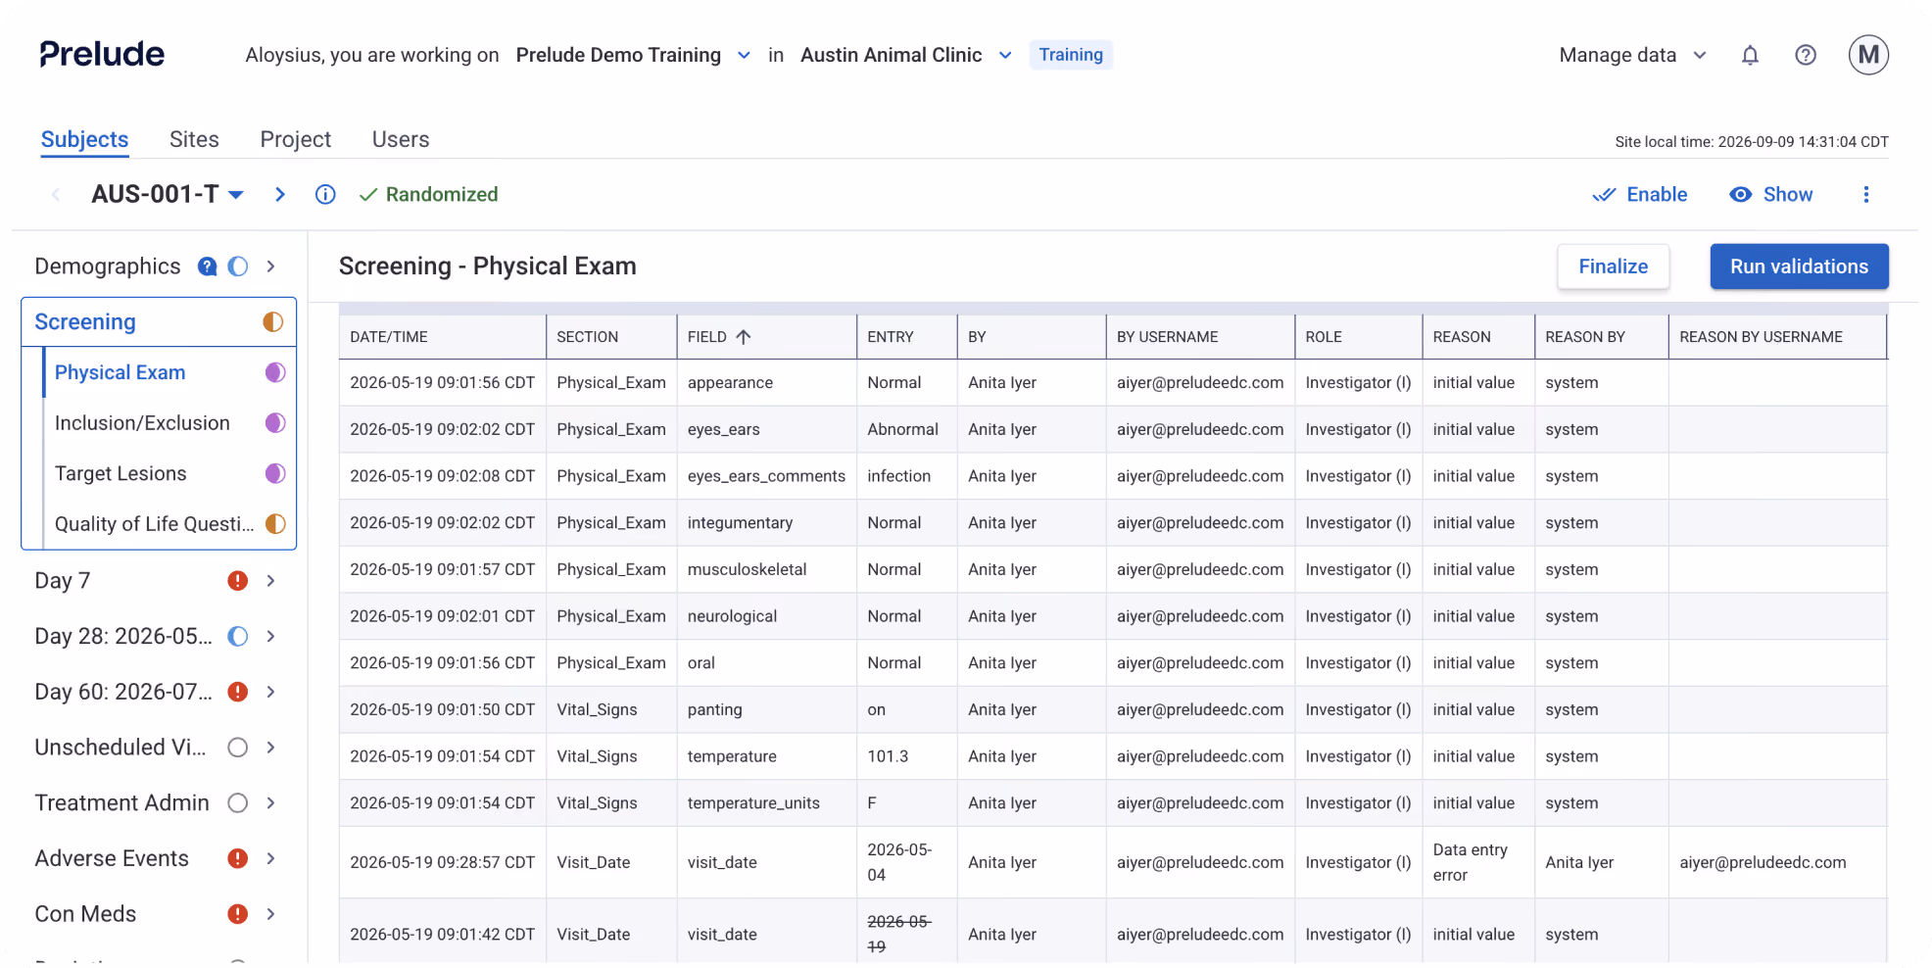Expand the Day 7 visit chevron
The image size is (1932, 968).
[x=271, y=581]
